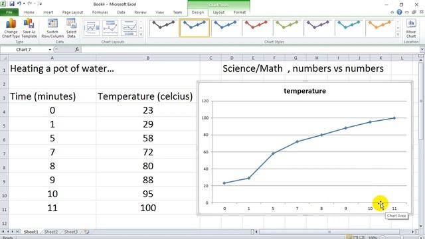Open Customize Quick Access Toolbar dropdown

pos(41,4)
